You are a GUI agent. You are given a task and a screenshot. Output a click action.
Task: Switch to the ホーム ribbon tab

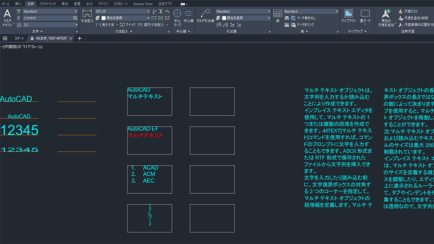click(6, 4)
